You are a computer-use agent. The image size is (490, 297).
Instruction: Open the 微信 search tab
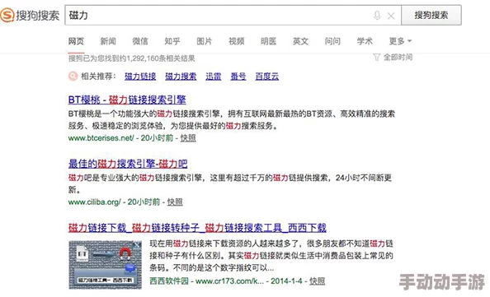click(x=140, y=41)
